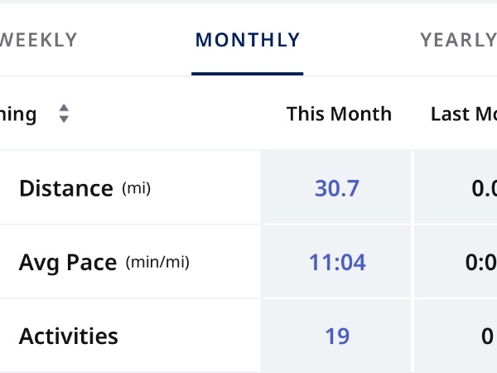Click the Distance row label
The height and width of the screenshot is (373, 497).
click(65, 188)
